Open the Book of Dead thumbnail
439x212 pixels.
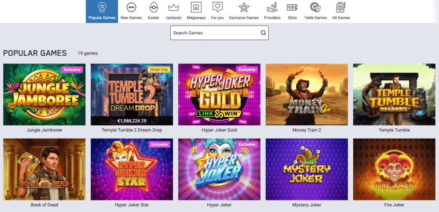point(44,170)
